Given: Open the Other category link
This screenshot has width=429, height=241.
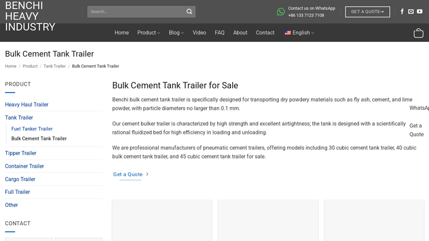Looking at the screenshot, I should click(11, 205).
